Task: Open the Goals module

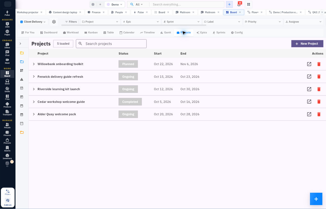Action: (7, 89)
